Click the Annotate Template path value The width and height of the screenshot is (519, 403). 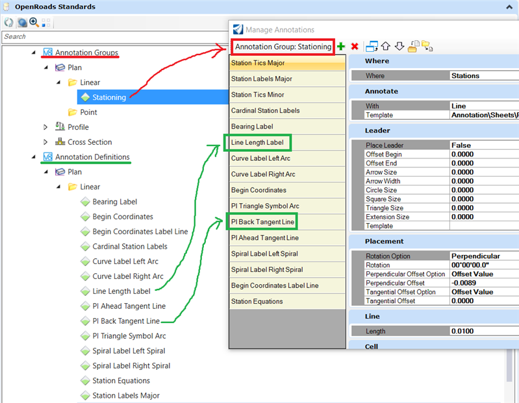point(484,115)
